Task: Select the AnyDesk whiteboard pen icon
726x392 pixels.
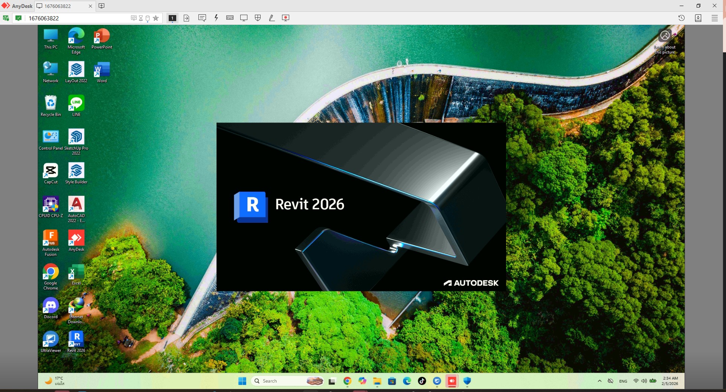Action: click(271, 18)
